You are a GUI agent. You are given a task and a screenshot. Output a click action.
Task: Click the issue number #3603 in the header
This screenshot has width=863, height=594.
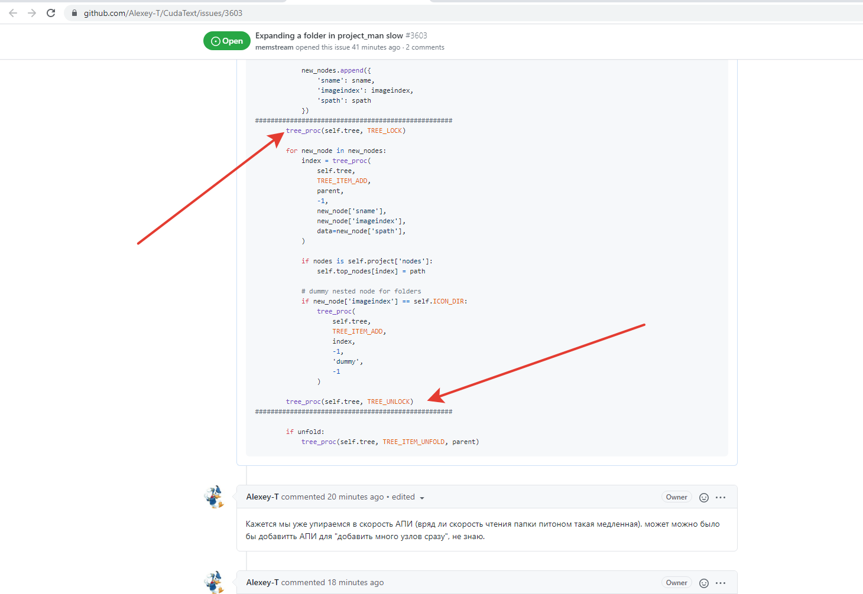pos(416,35)
